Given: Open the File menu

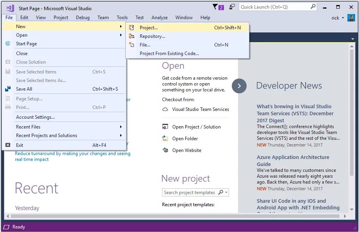Looking at the screenshot, I should [9, 17].
